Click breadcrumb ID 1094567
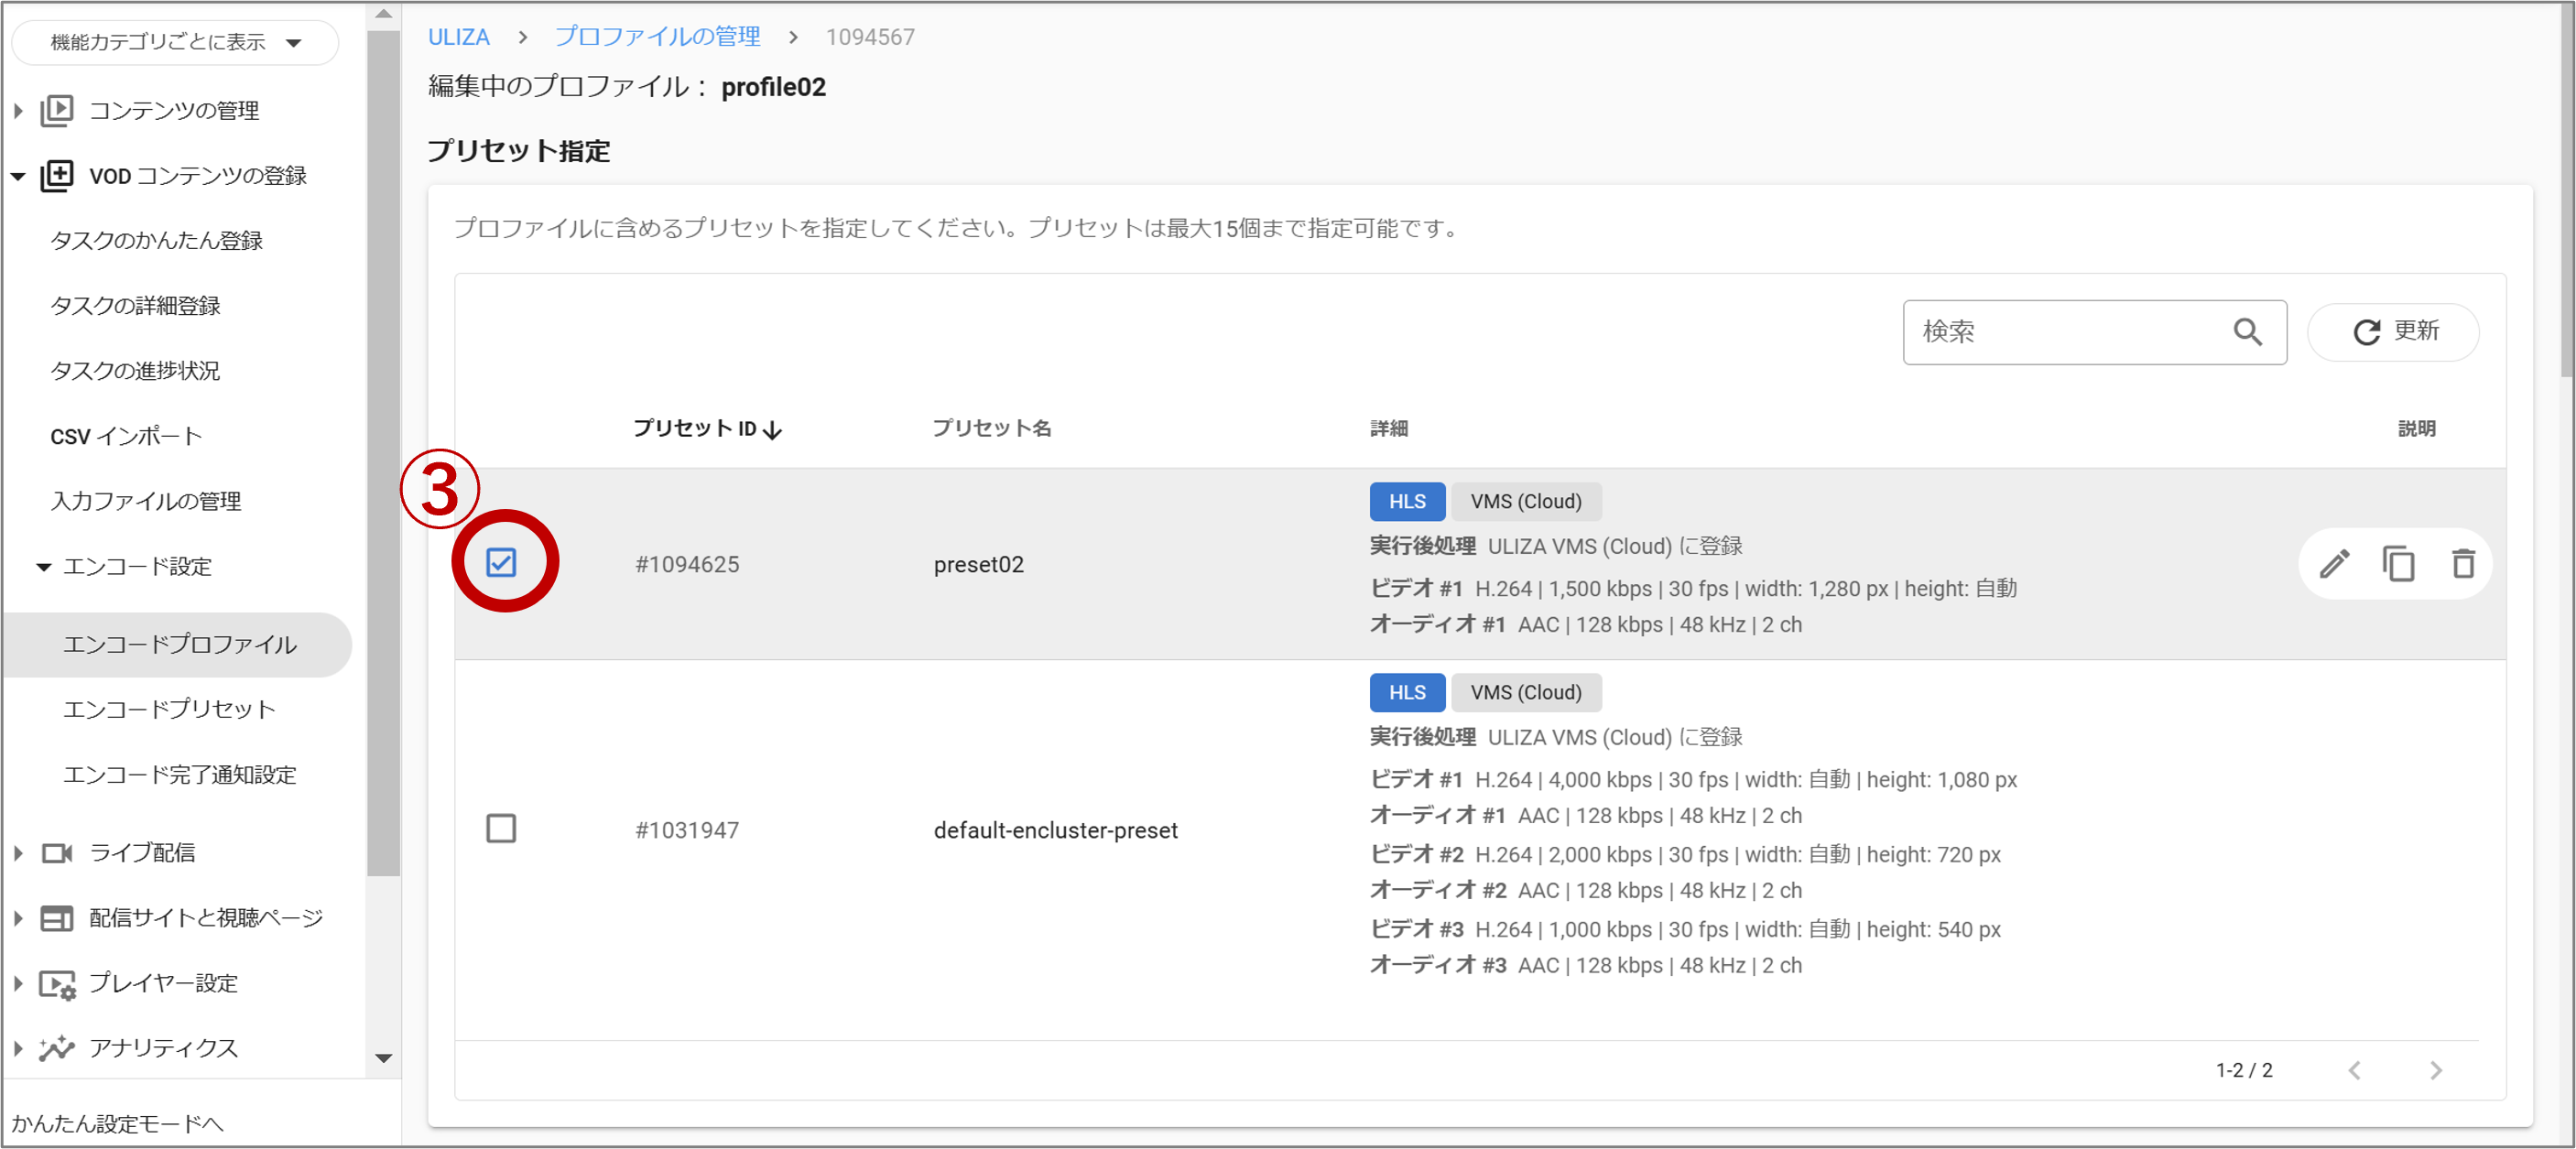The height and width of the screenshot is (1149, 2576). [x=870, y=37]
